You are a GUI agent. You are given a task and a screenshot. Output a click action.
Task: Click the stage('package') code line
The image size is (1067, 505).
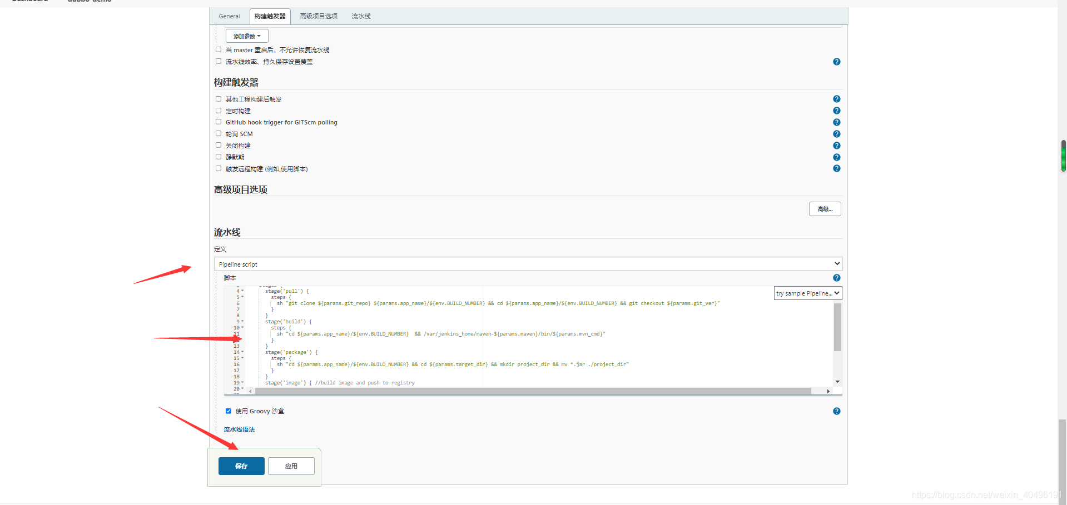pos(291,352)
